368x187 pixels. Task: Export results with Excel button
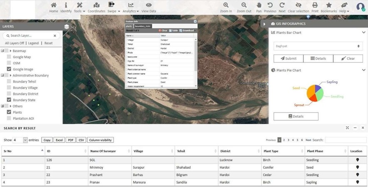59,140
